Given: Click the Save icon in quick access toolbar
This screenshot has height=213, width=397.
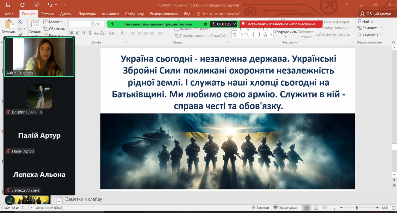Looking at the screenshot, I should tap(8, 5).
